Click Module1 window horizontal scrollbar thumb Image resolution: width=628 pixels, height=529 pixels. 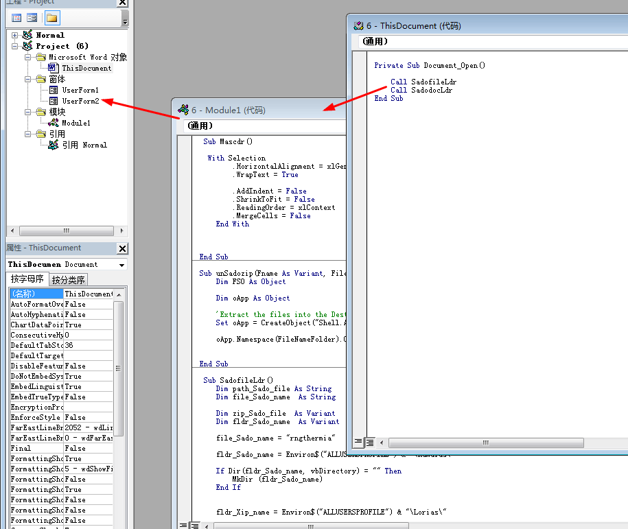pos(311,526)
